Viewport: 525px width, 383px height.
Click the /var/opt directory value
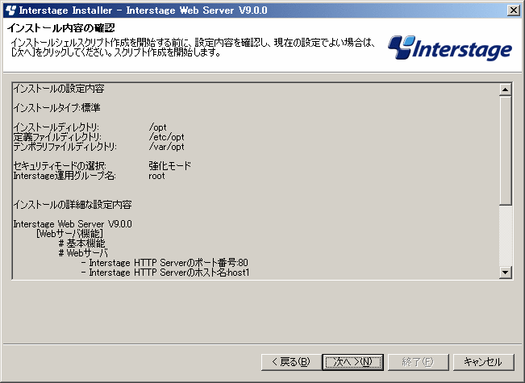166,147
